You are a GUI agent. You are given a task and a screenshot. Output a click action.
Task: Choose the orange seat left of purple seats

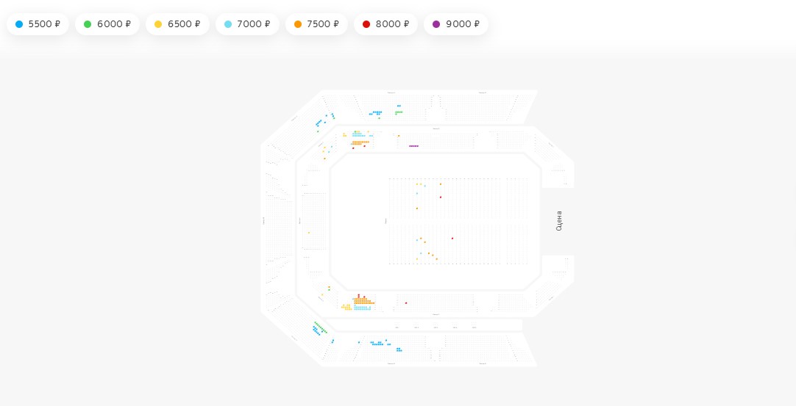tap(399, 136)
